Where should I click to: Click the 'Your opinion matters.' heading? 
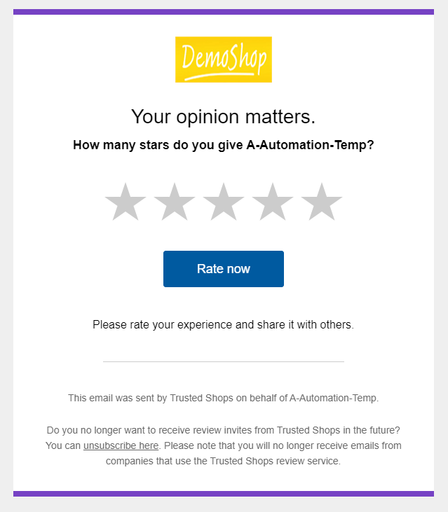tap(224, 116)
